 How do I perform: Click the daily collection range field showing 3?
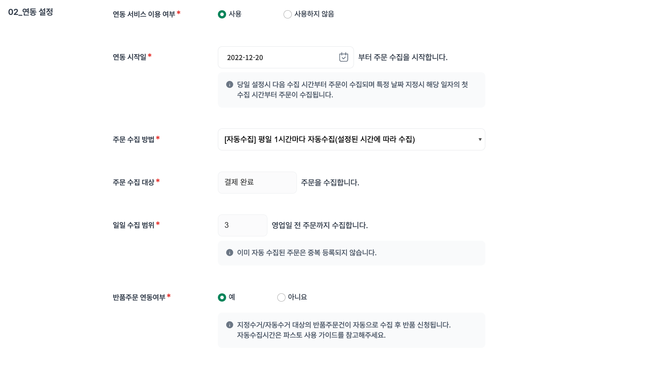242,225
